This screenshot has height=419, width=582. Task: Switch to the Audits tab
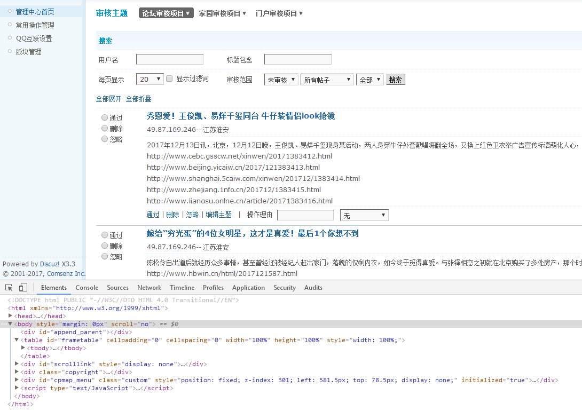pyautogui.click(x=313, y=288)
